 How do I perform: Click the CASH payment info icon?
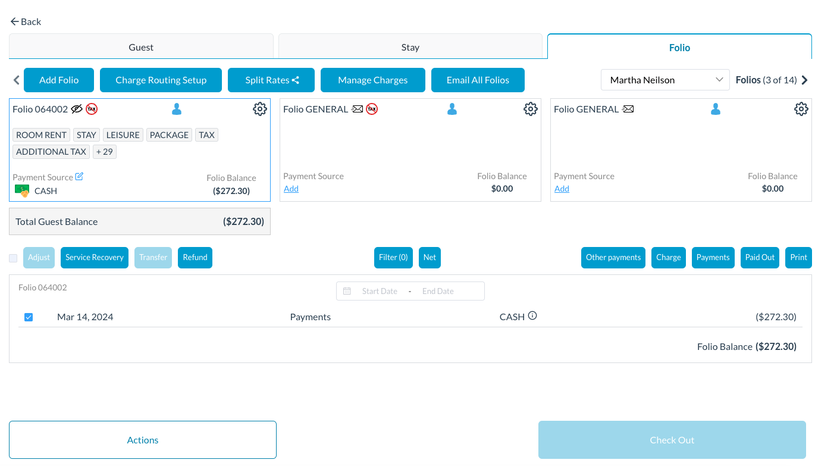click(x=532, y=316)
